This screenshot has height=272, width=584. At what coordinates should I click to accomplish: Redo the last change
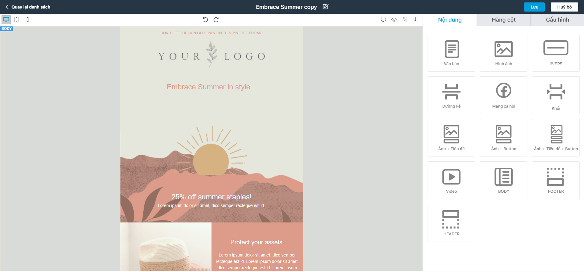click(216, 20)
